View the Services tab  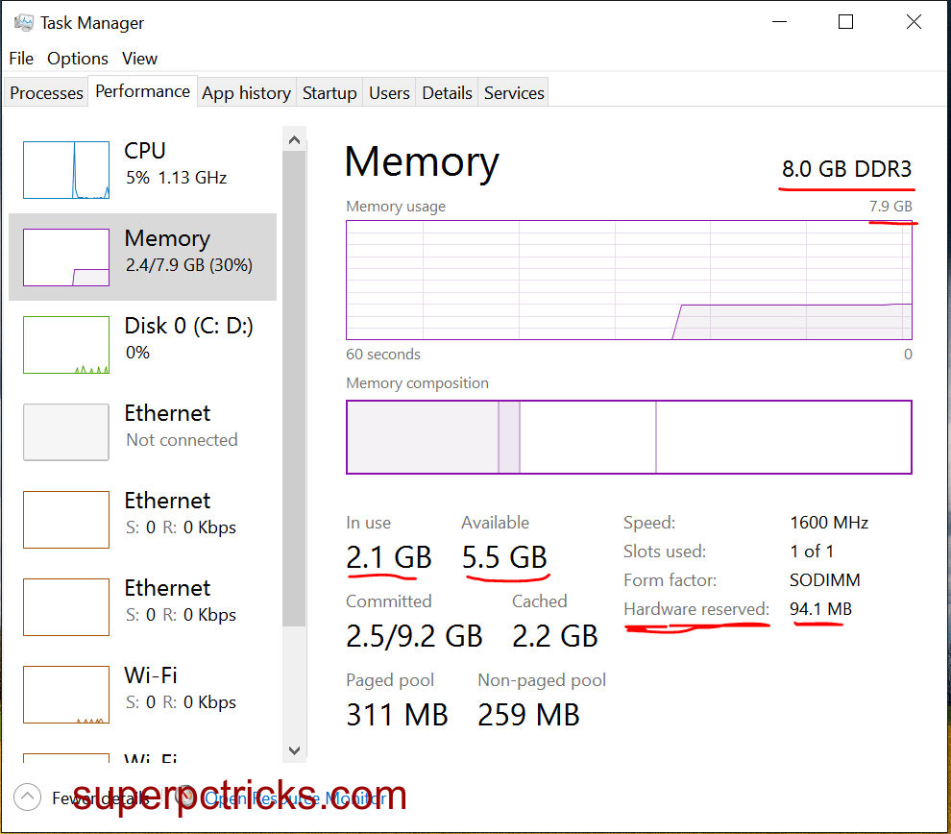513,92
